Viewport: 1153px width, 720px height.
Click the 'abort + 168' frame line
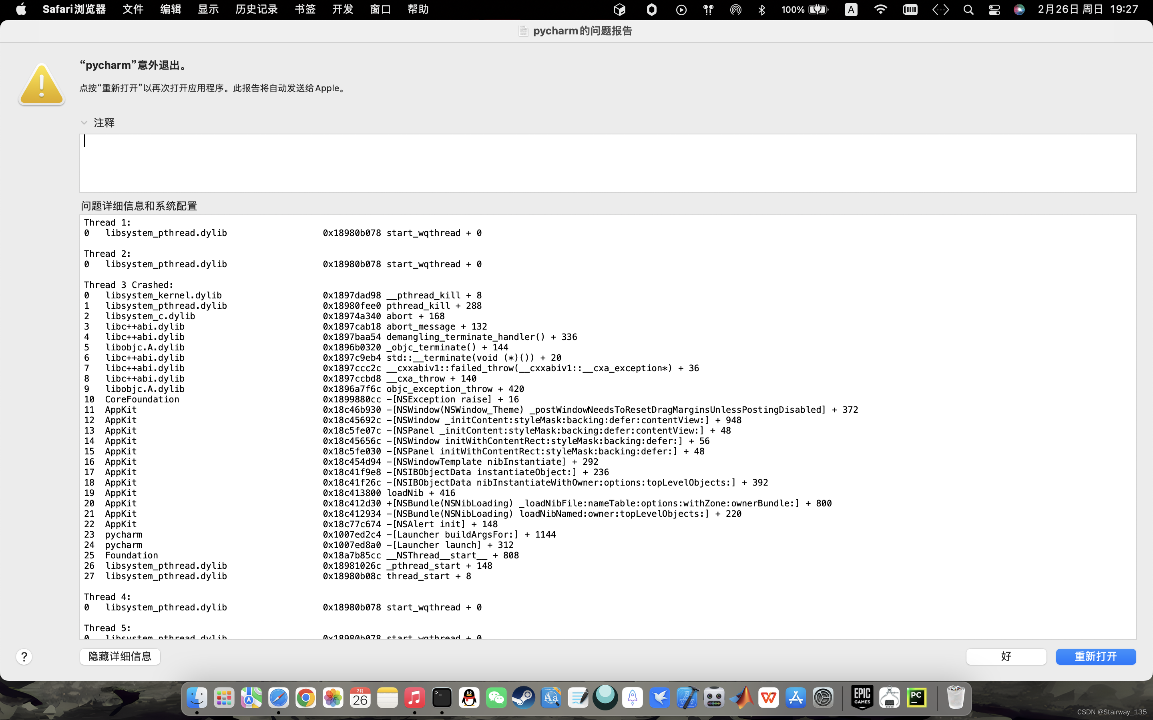click(x=415, y=316)
